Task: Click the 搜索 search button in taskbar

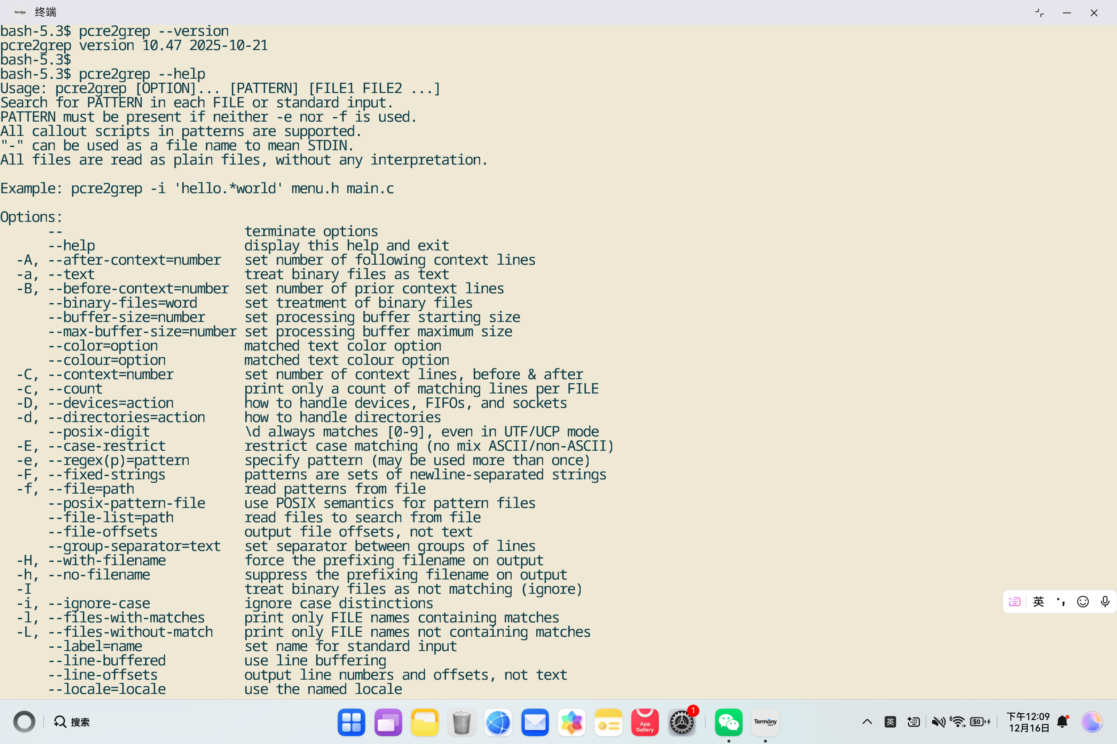Action: [72, 722]
